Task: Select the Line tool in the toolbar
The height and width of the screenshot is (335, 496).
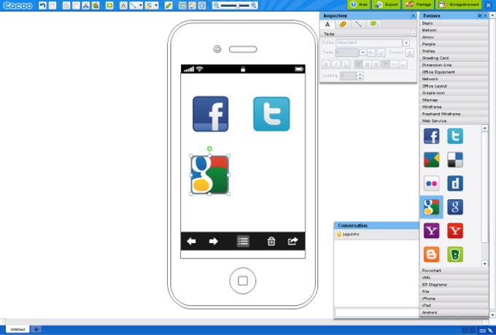Action: pos(133,5)
